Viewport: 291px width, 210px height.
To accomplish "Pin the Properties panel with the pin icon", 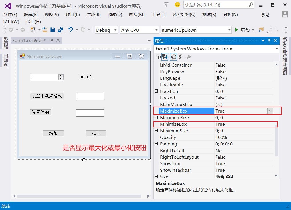I will [x=269, y=41].
